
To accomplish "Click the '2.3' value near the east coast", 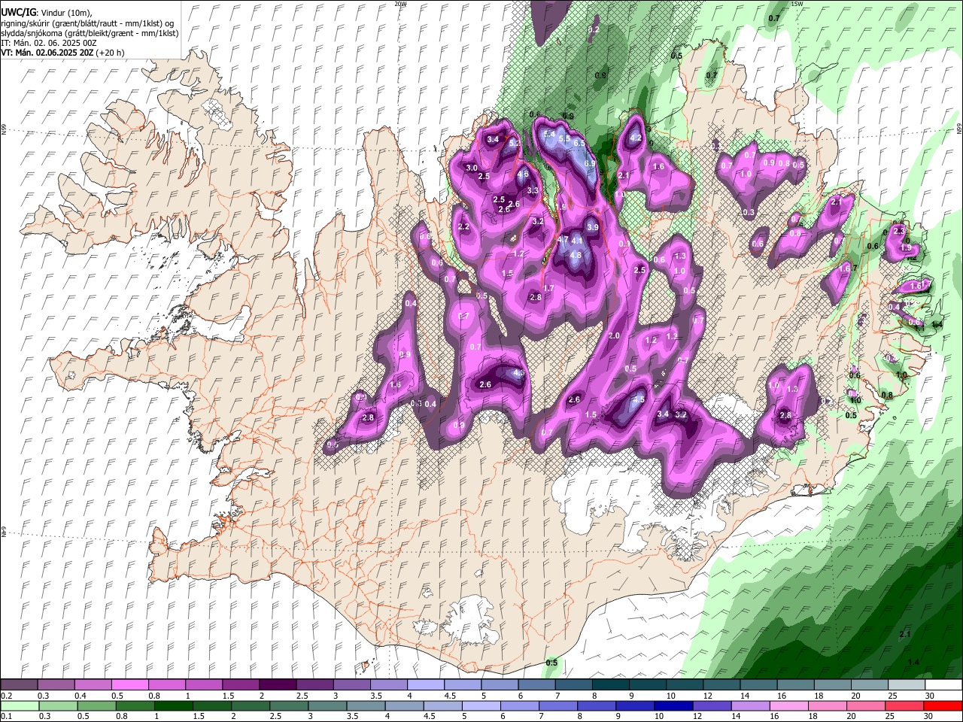I will (899, 231).
